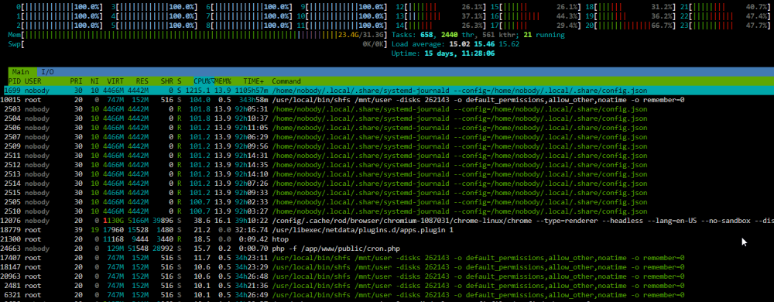Sort by the PRI column header
The height and width of the screenshot is (302, 774).
click(x=76, y=81)
